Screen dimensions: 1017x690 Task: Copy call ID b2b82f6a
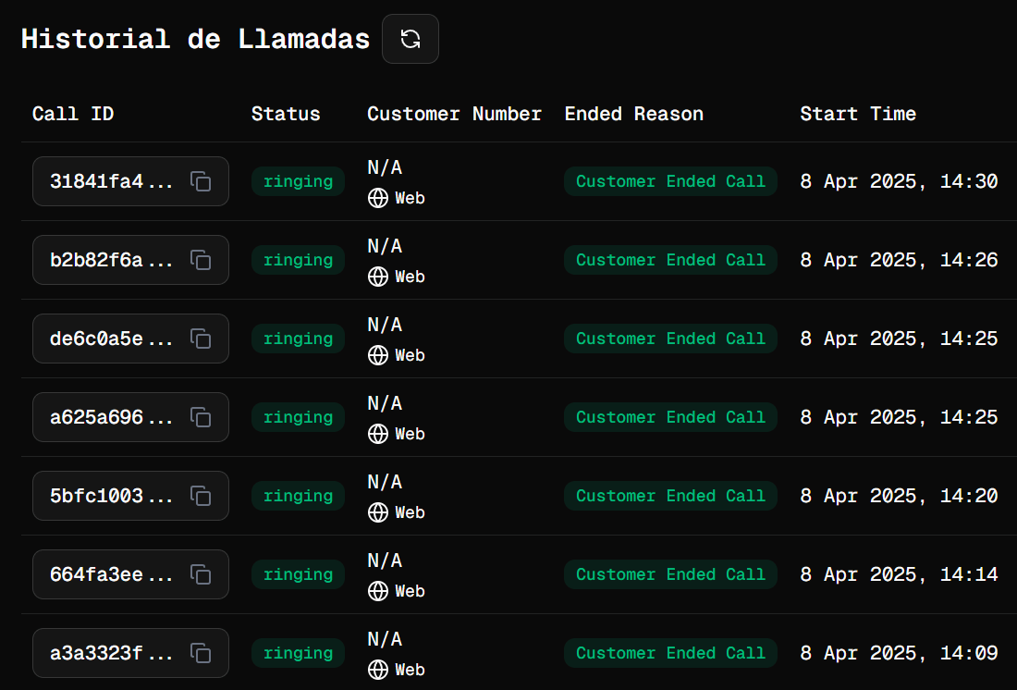coord(201,260)
